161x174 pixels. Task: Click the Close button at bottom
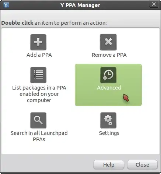(x=142, y=165)
